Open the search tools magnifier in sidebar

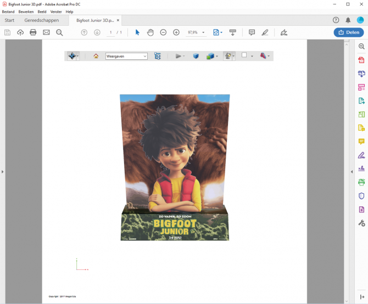[x=361, y=46]
